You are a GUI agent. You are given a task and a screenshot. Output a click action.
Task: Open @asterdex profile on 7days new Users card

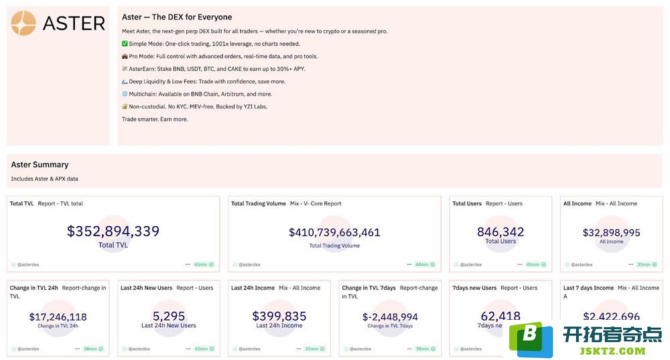click(x=468, y=349)
